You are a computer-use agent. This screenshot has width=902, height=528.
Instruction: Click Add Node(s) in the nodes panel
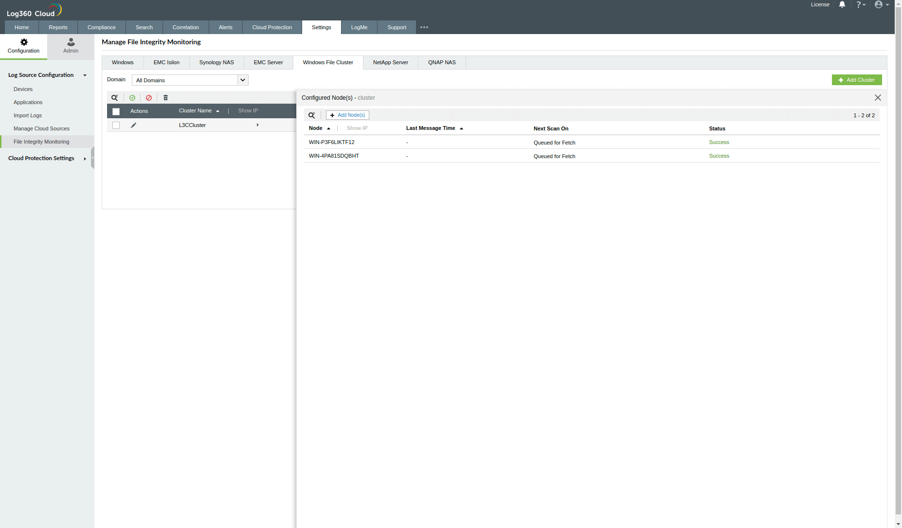point(347,115)
